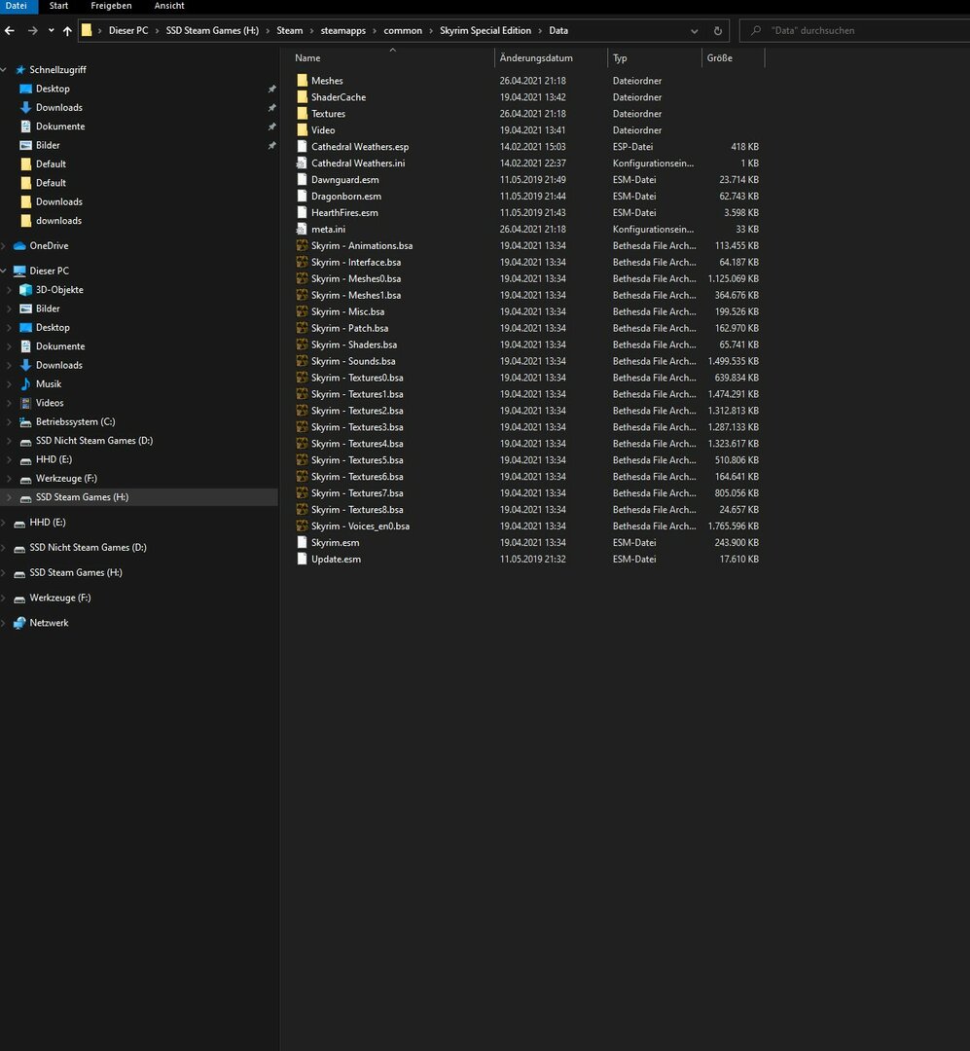Open lowercase downloads folder in Schnellzugriff
This screenshot has height=1051, width=970.
coord(58,221)
